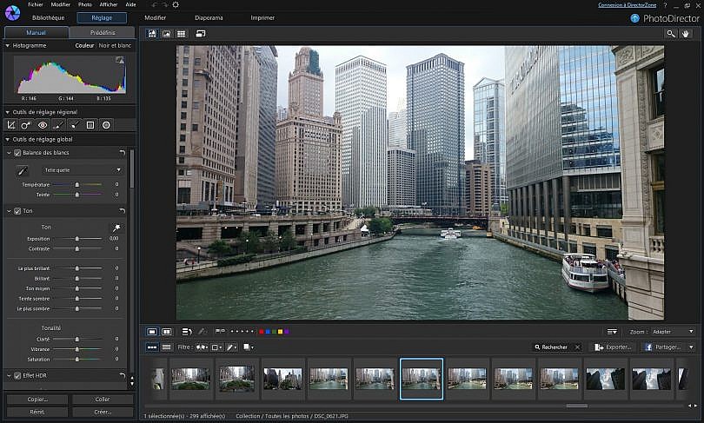Open the Fichier menu

36,4
